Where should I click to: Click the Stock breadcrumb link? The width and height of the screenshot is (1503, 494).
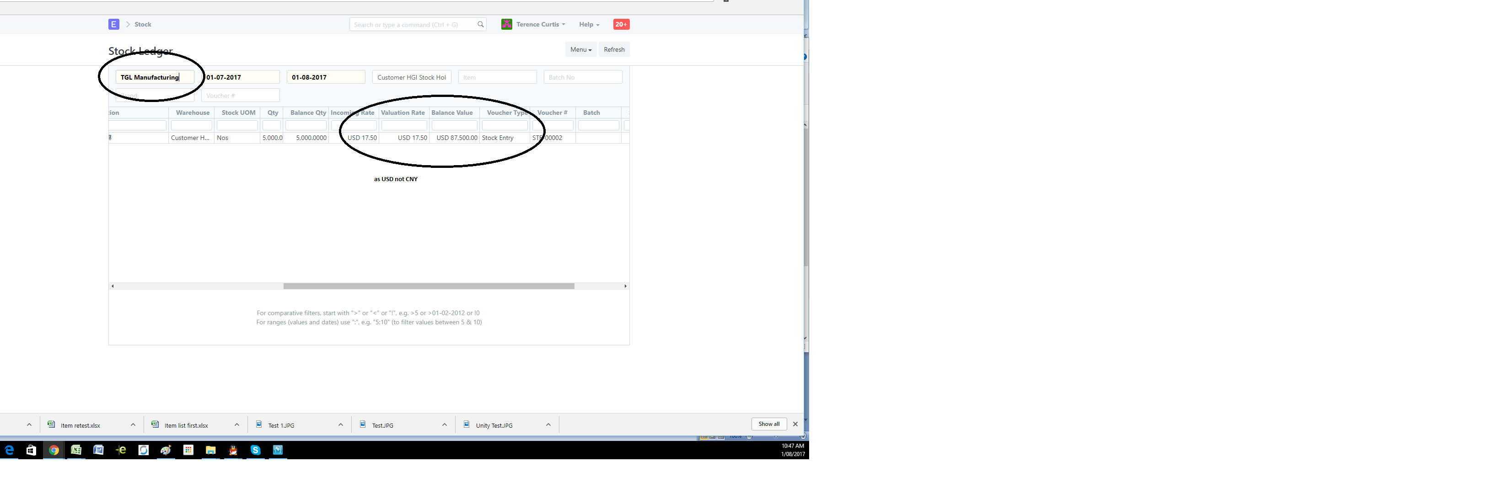142,25
